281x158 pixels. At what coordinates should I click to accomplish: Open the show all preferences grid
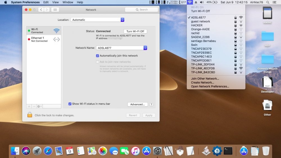pos(55,10)
